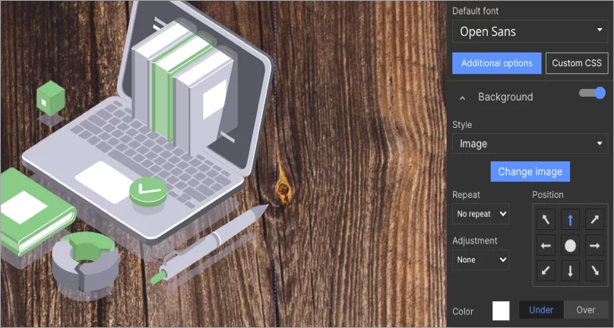
Task: Switch to Custom CSS tab
Action: pyautogui.click(x=576, y=63)
